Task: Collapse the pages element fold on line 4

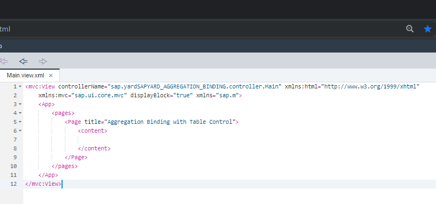Action: [20, 113]
